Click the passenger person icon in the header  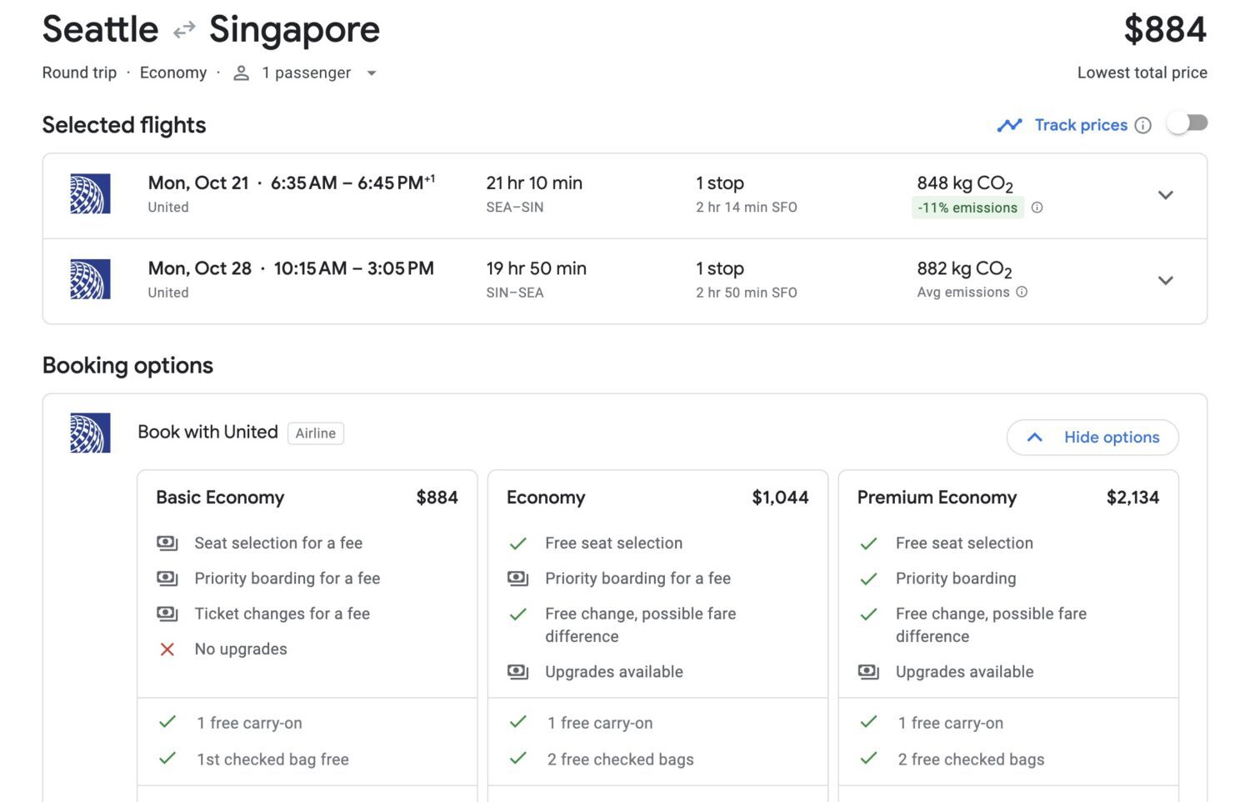click(x=240, y=73)
